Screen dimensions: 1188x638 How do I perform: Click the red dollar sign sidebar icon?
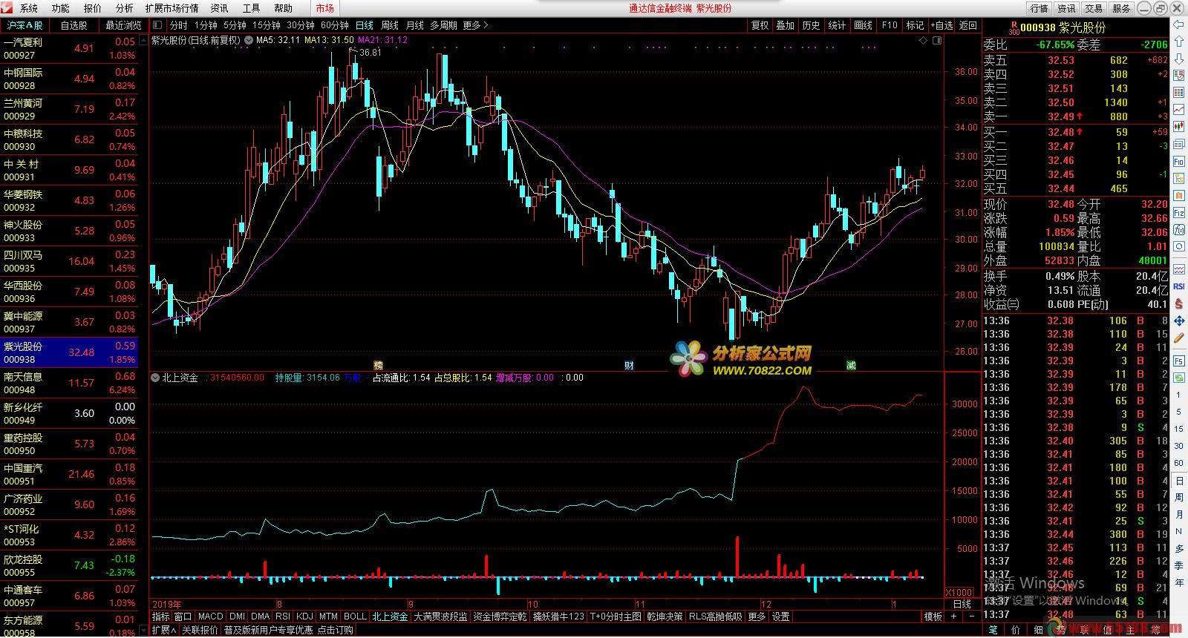click(x=1179, y=304)
